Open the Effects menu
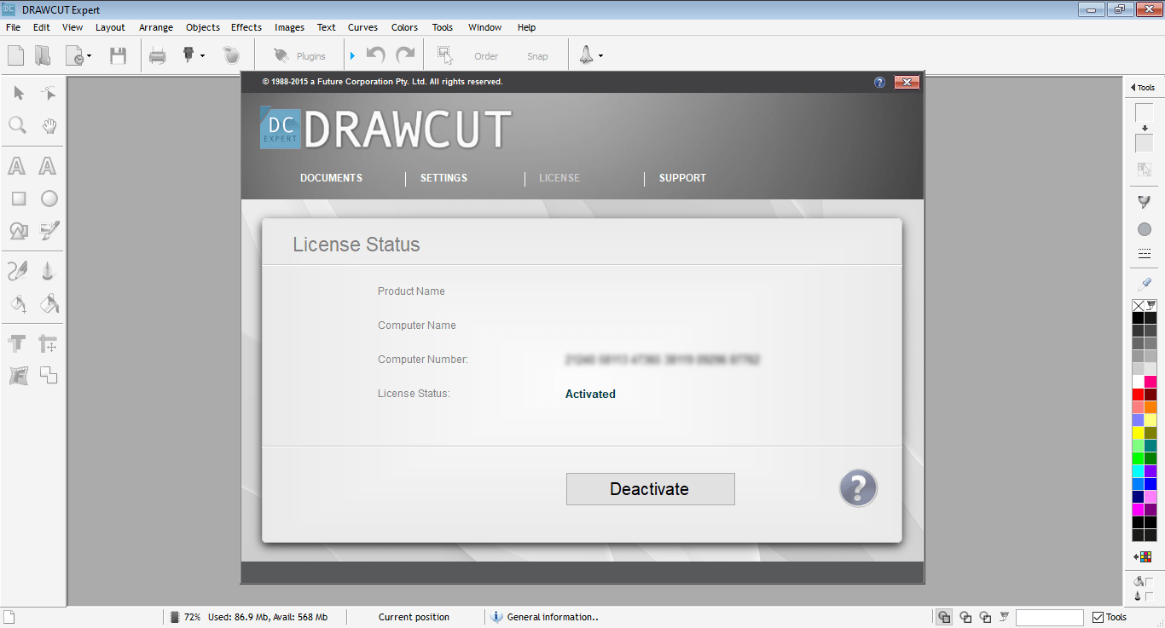The width and height of the screenshot is (1165, 628). tap(246, 27)
